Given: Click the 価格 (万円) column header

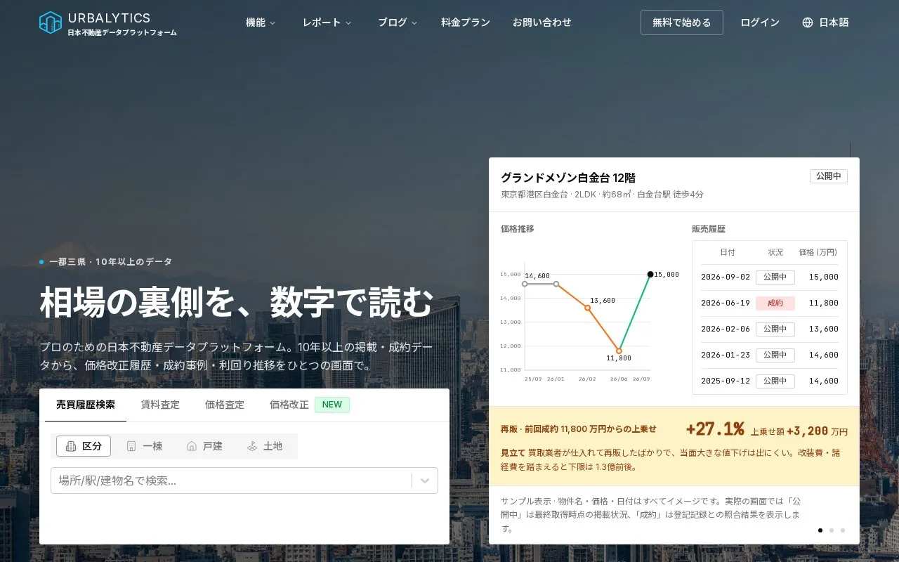Looking at the screenshot, I should coord(818,252).
